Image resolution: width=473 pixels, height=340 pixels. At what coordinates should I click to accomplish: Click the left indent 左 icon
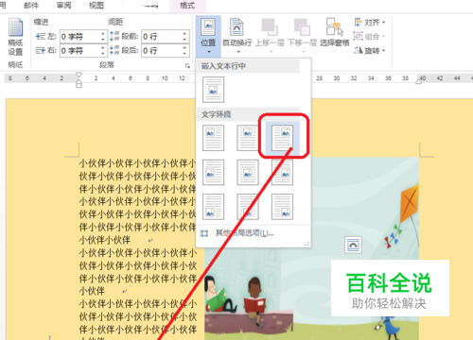tap(41, 37)
